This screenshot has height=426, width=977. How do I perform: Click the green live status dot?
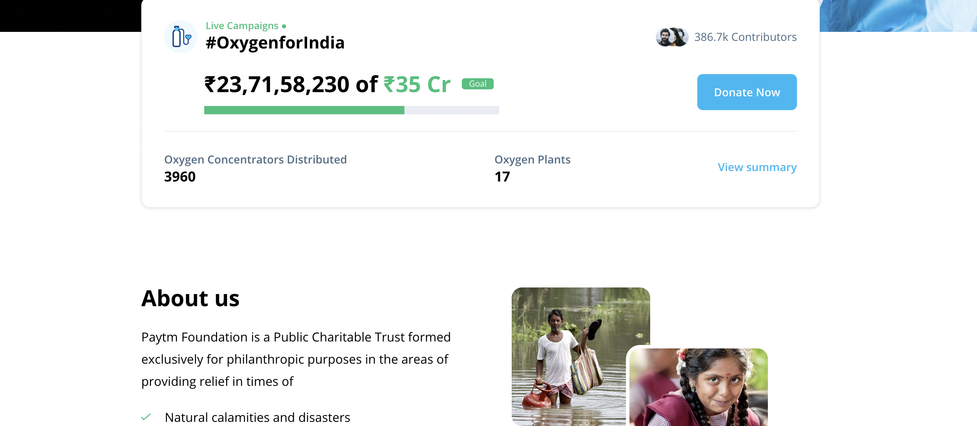click(284, 26)
